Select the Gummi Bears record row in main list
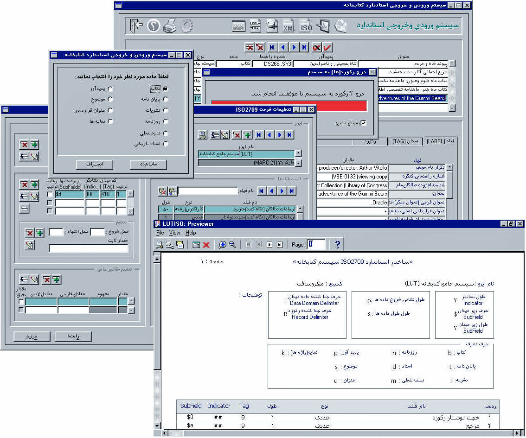526x438 pixels. coord(413,98)
